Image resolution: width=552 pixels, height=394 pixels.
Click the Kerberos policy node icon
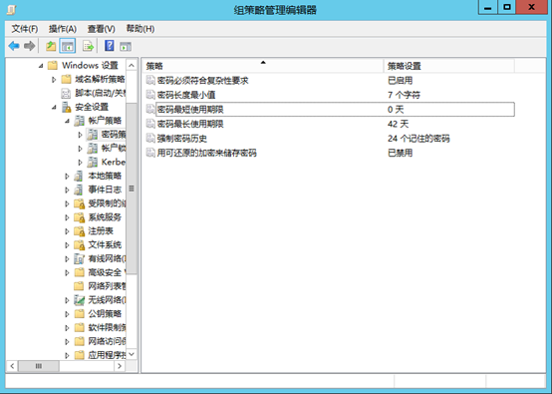[93, 163]
